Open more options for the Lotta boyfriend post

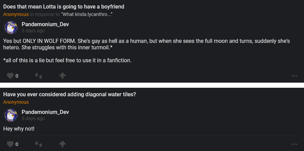point(294,76)
